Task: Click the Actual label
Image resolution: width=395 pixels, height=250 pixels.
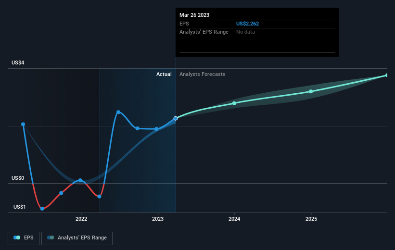Action: point(164,74)
